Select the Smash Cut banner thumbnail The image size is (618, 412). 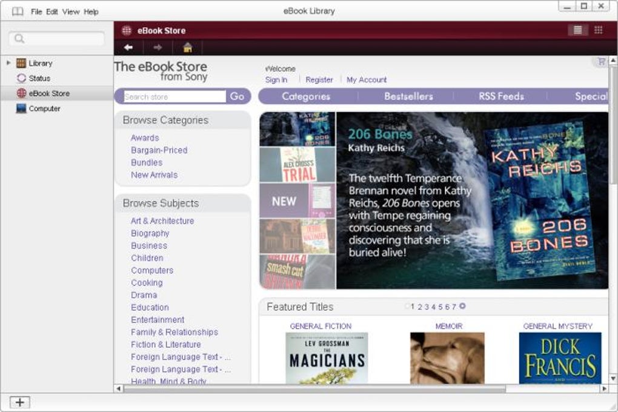[x=297, y=272]
